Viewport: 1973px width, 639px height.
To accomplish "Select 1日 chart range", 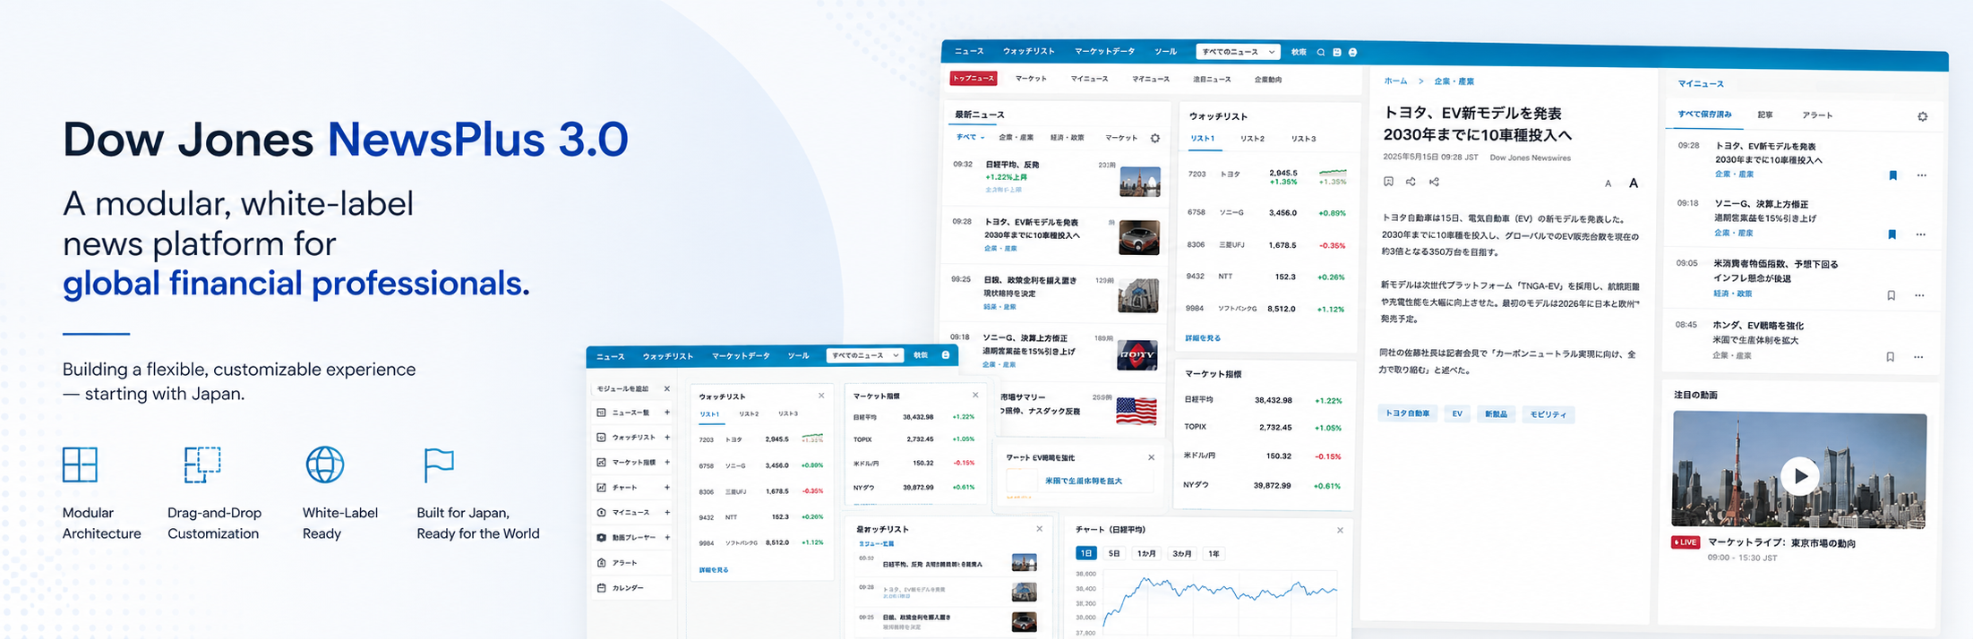I will [1085, 553].
